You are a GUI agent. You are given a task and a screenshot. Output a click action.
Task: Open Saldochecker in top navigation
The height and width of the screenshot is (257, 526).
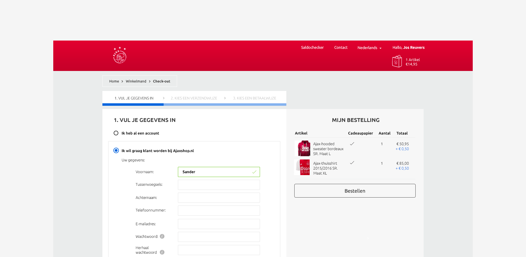point(312,47)
